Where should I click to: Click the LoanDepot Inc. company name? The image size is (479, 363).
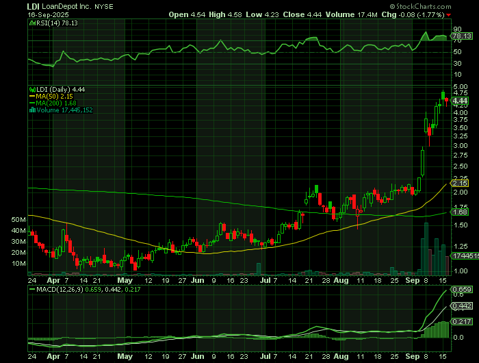click(67, 6)
